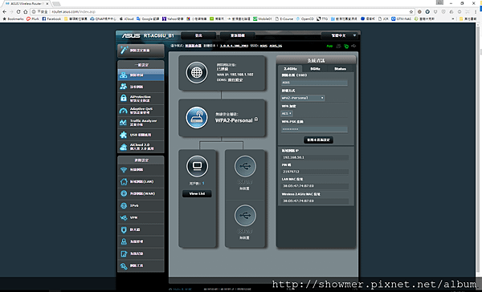Click the WAN globe icon in sidebar

[x=124, y=194]
